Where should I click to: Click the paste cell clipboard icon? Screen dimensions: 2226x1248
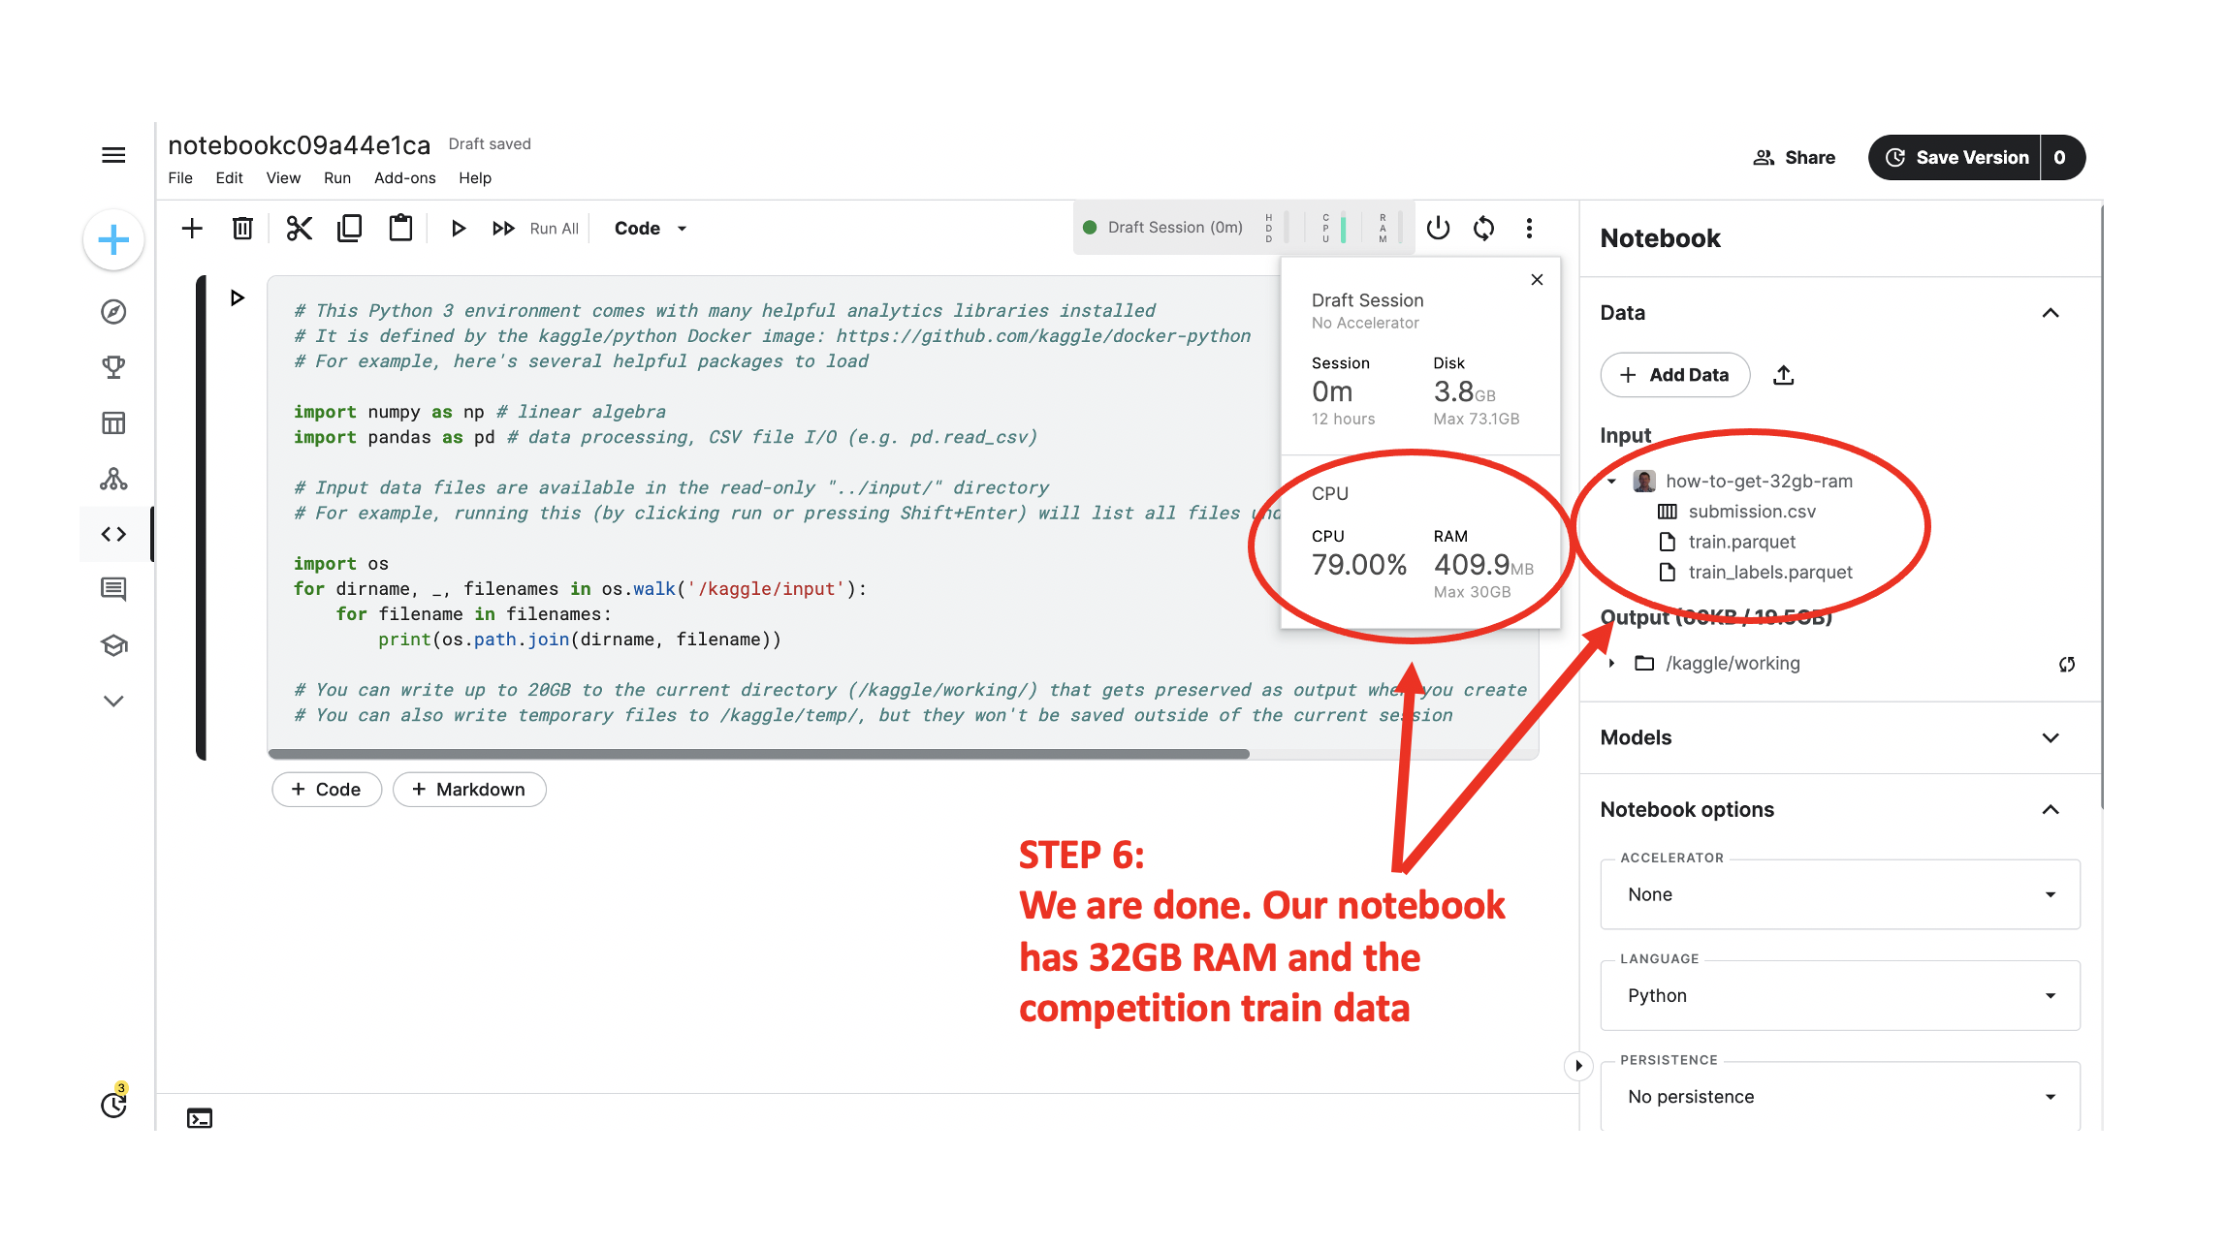click(x=400, y=229)
